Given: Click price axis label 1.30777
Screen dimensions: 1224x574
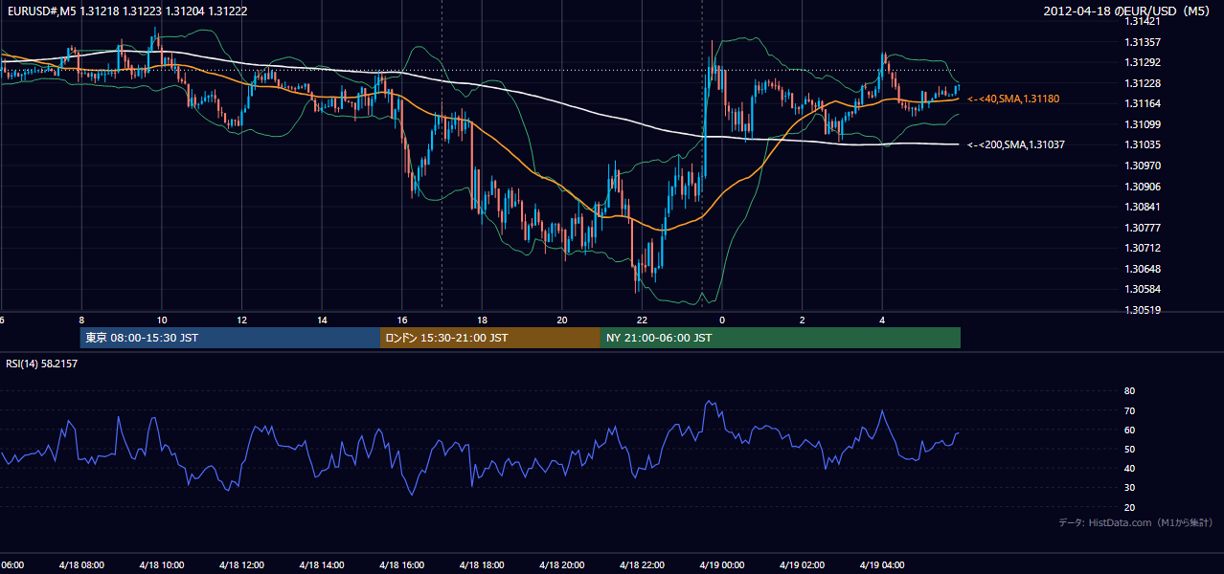Looking at the screenshot, I should tap(1142, 228).
